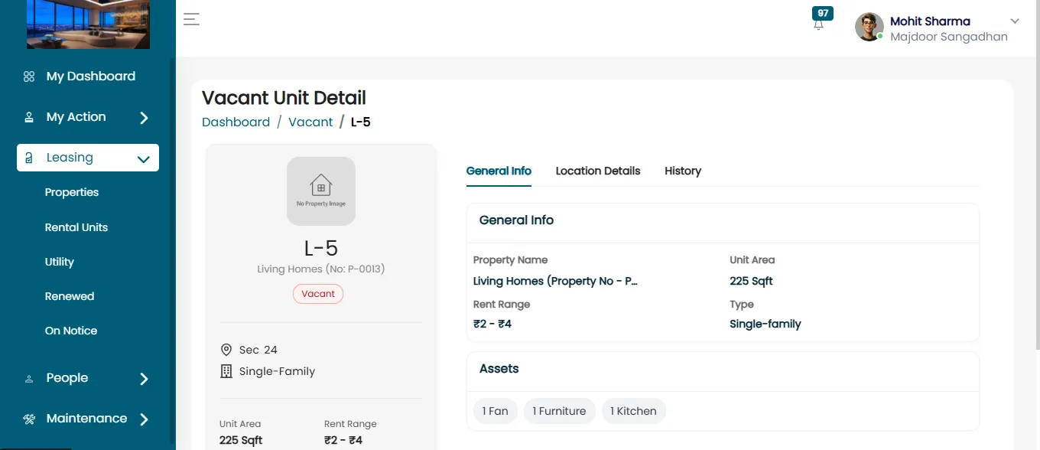
Task: Expand the People submenu arrow
Action: (x=144, y=379)
